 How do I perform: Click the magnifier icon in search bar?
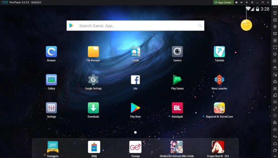tap(200, 26)
